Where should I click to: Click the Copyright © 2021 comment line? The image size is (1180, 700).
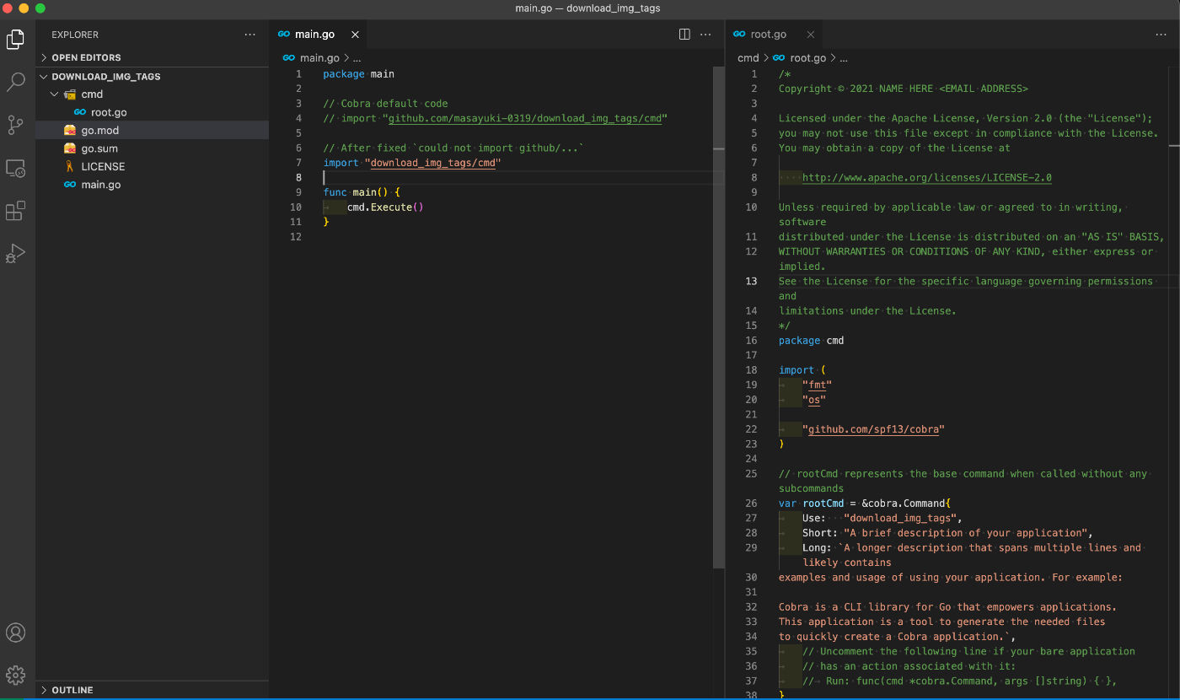904,89
